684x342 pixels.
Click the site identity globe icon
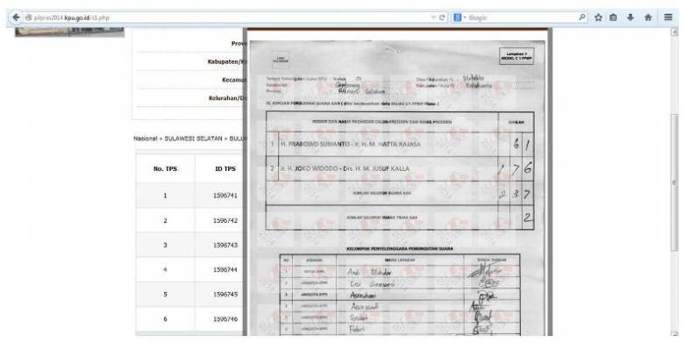28,18
